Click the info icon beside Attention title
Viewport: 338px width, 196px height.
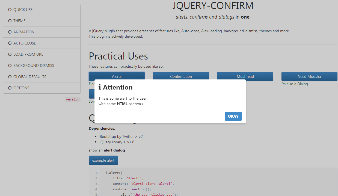[100, 87]
